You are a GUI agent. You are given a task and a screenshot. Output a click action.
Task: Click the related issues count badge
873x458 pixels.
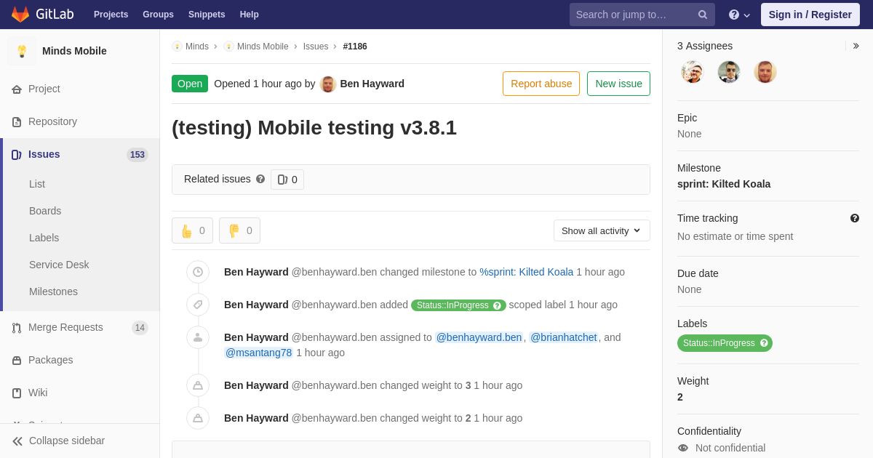point(287,180)
